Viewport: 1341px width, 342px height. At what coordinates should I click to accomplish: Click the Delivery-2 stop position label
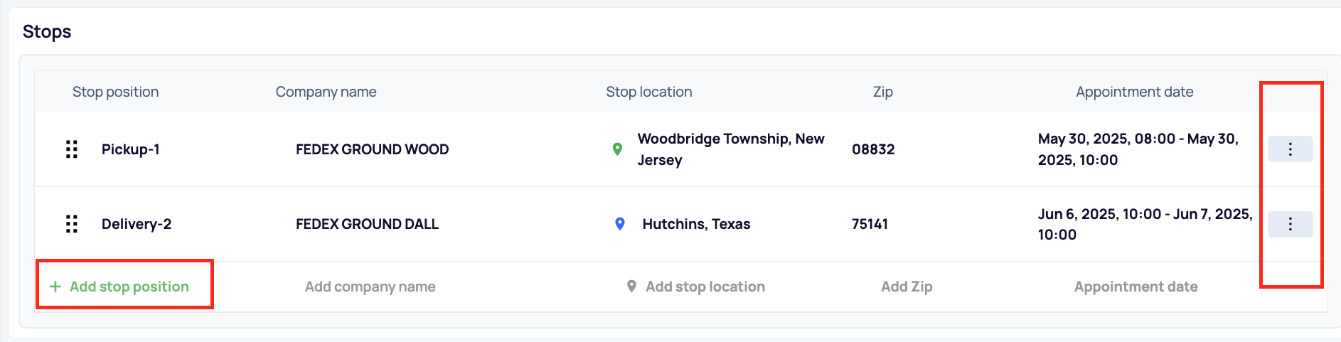[x=137, y=224]
